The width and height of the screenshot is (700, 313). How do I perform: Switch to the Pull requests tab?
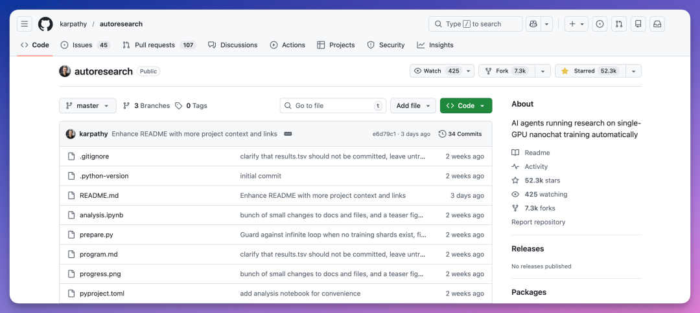click(x=159, y=45)
